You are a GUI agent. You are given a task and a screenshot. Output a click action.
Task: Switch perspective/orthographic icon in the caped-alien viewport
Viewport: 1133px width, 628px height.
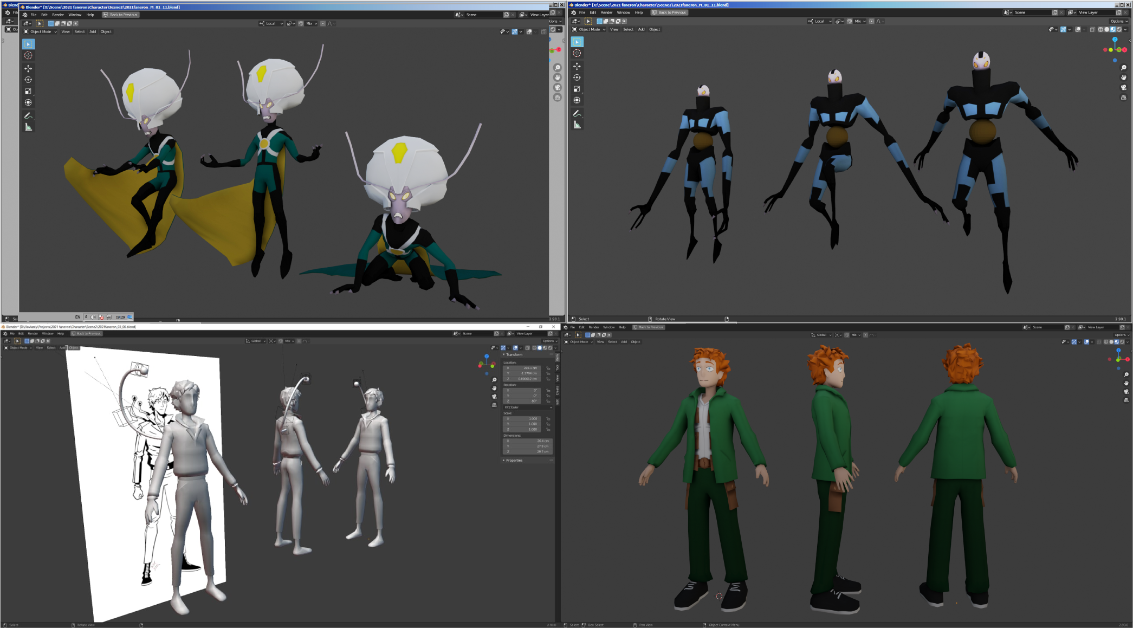(x=557, y=98)
